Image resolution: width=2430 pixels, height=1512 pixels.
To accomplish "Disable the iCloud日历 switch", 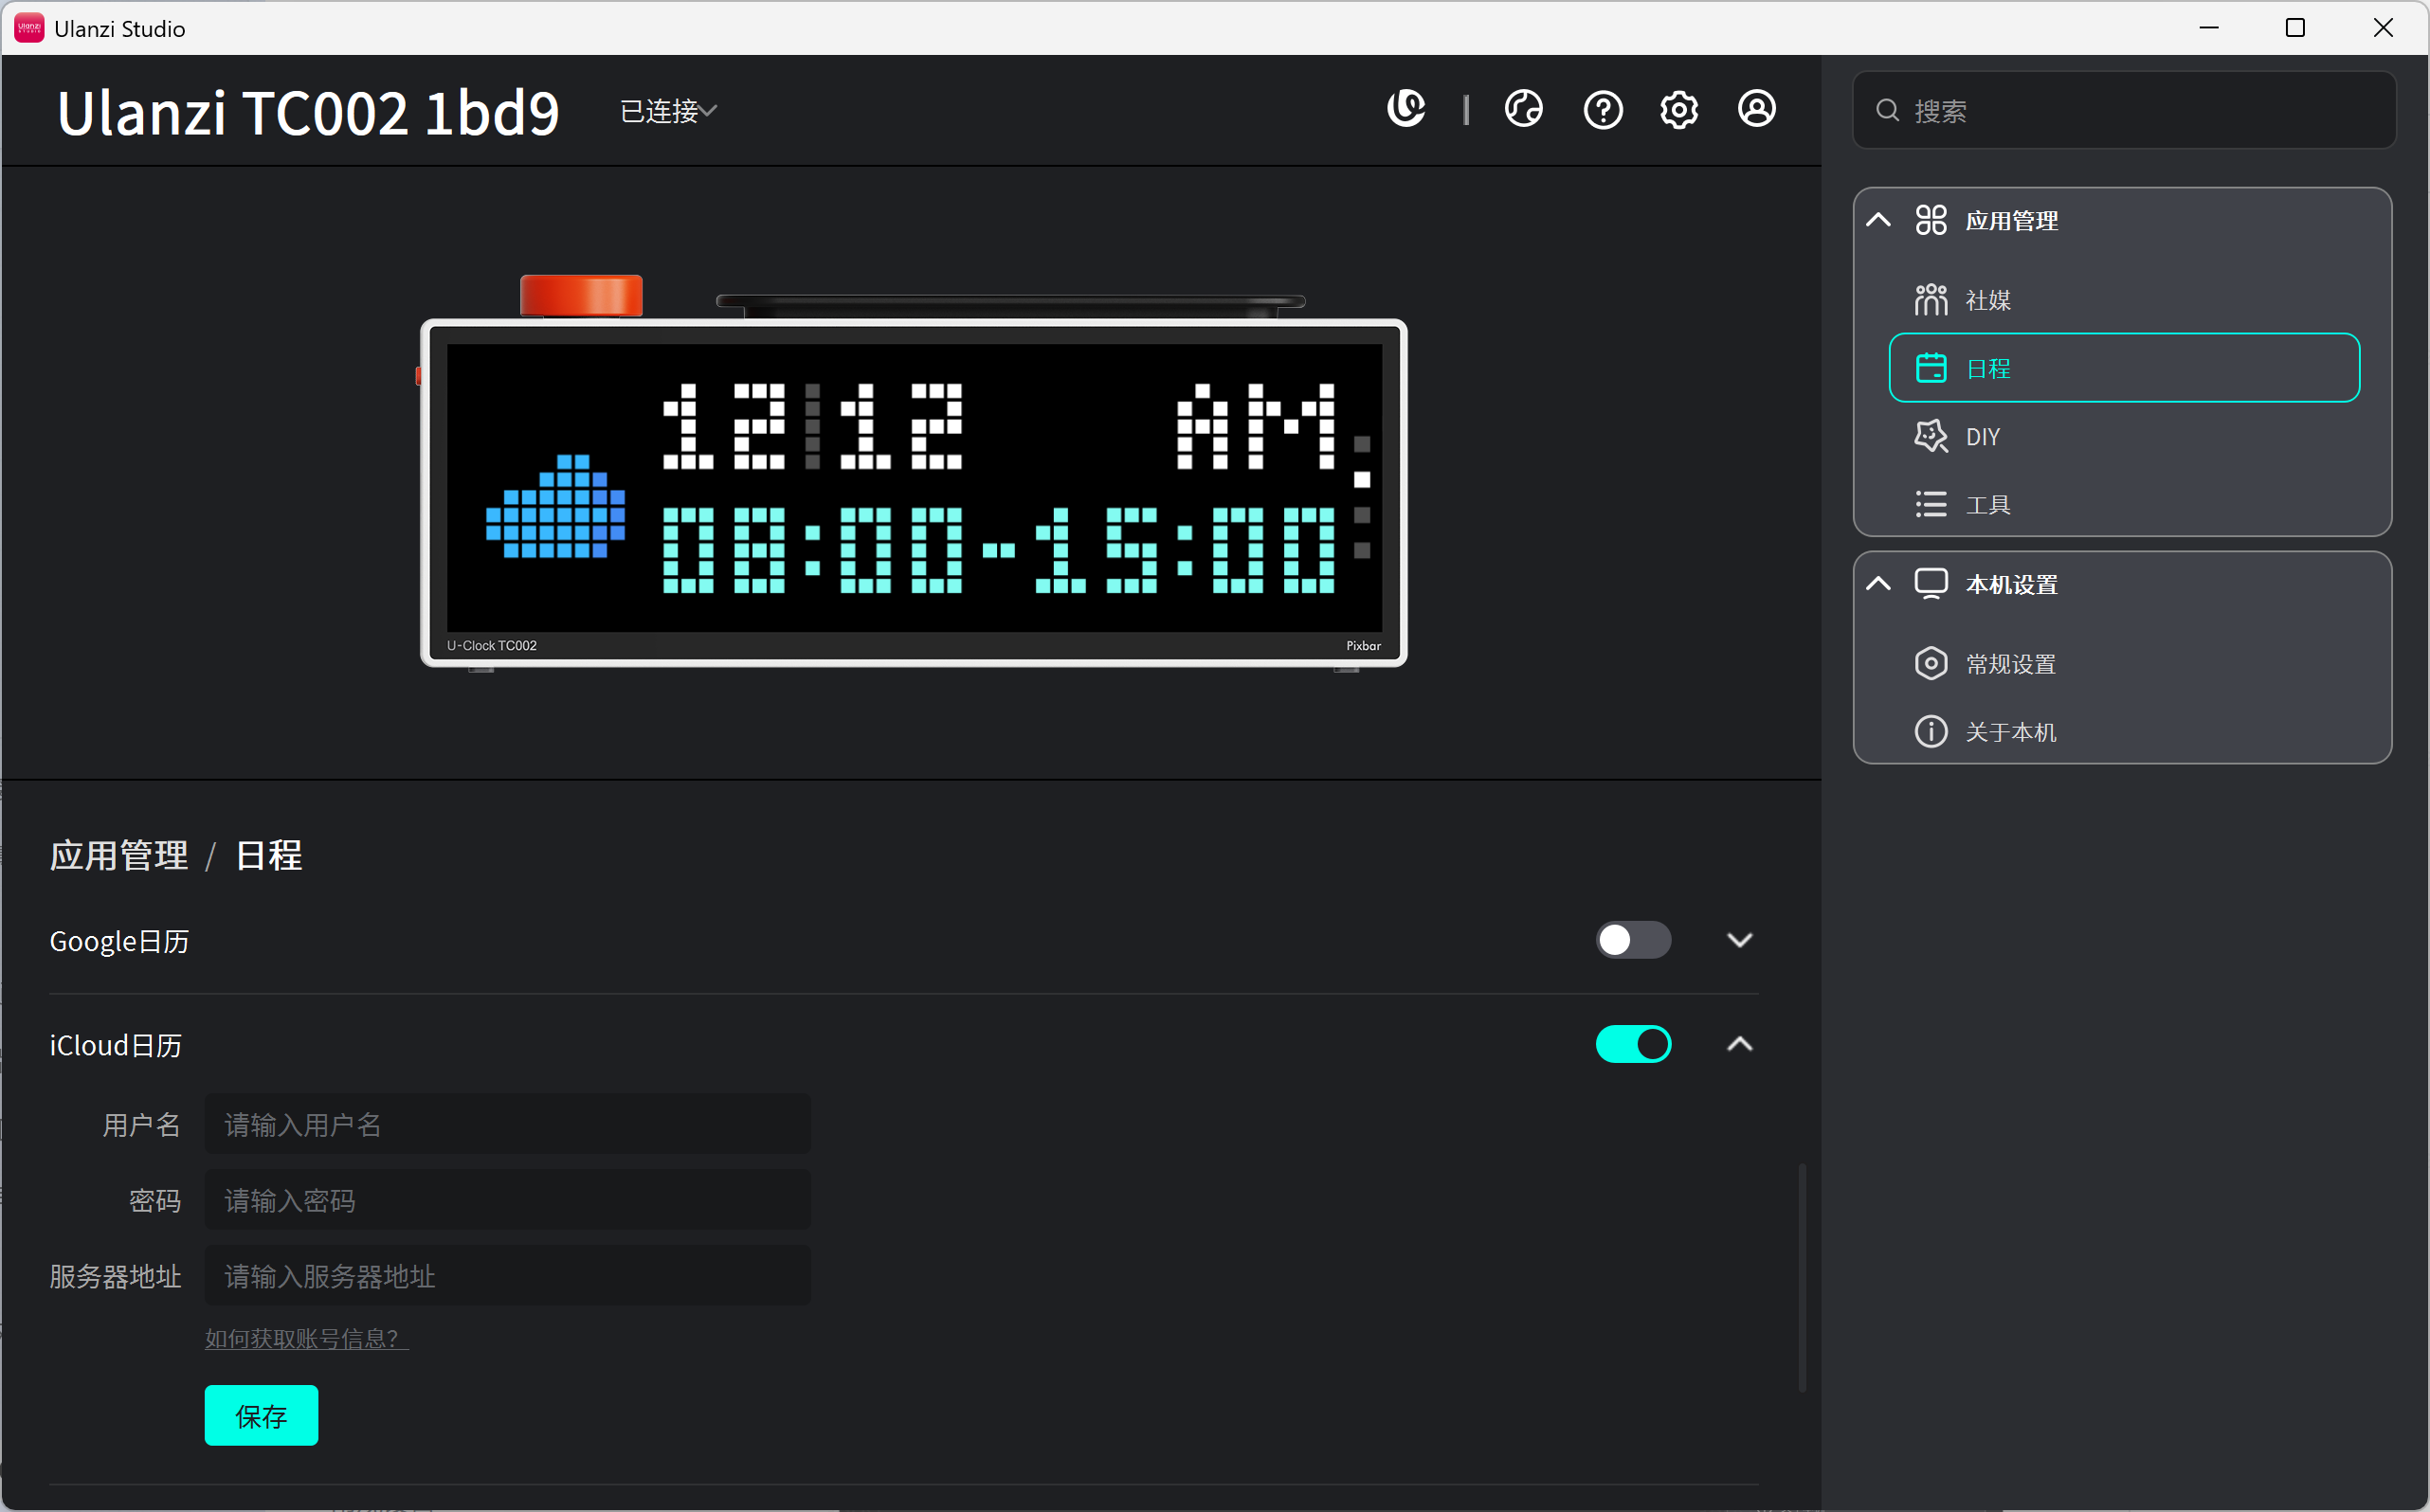I will 1633,1044.
